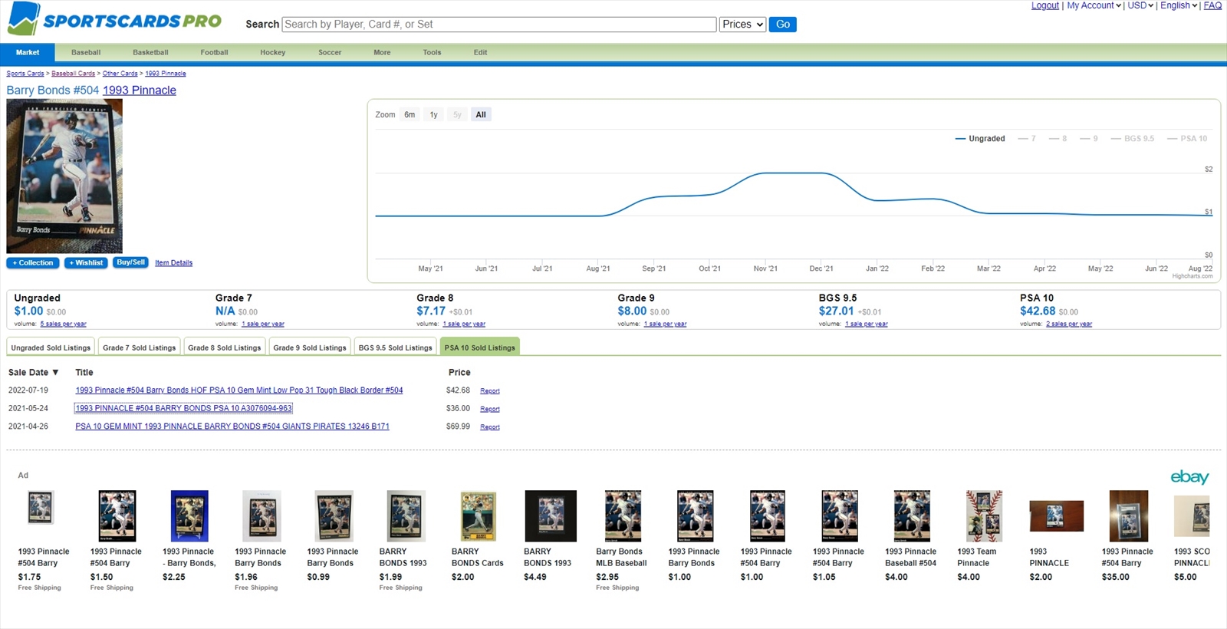Click the Go search button
The width and height of the screenshot is (1227, 629).
coord(783,25)
